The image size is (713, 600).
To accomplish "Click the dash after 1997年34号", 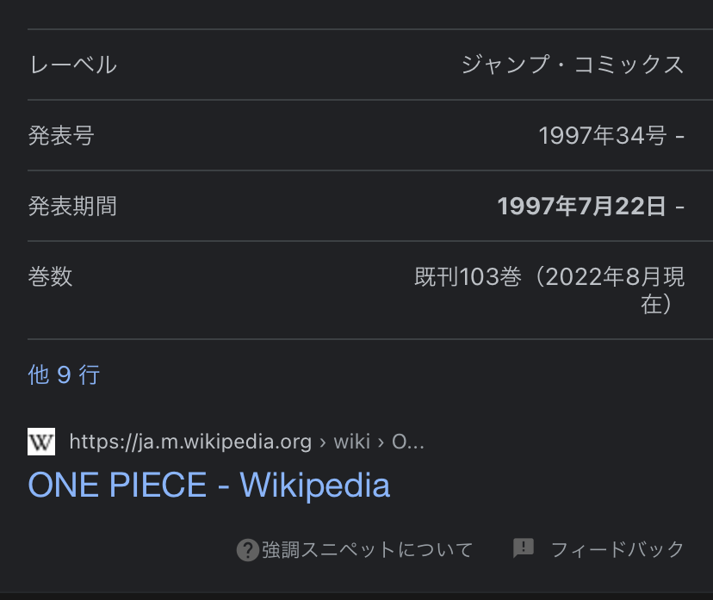I will coord(680,135).
